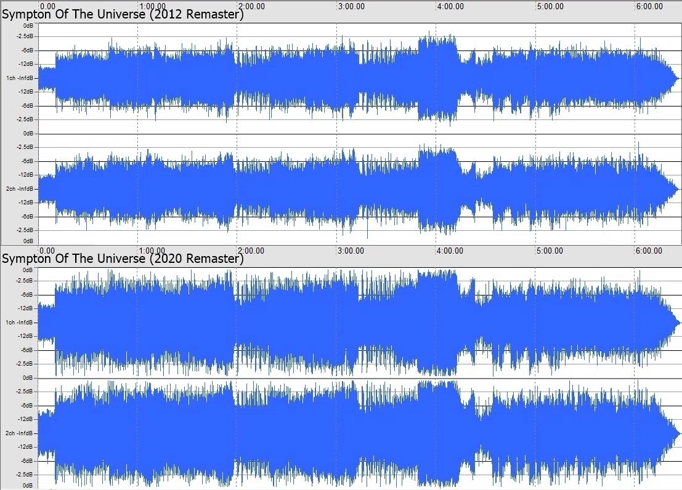Click 4:00.00 on the 2020 Remaster ruler

(x=450, y=251)
